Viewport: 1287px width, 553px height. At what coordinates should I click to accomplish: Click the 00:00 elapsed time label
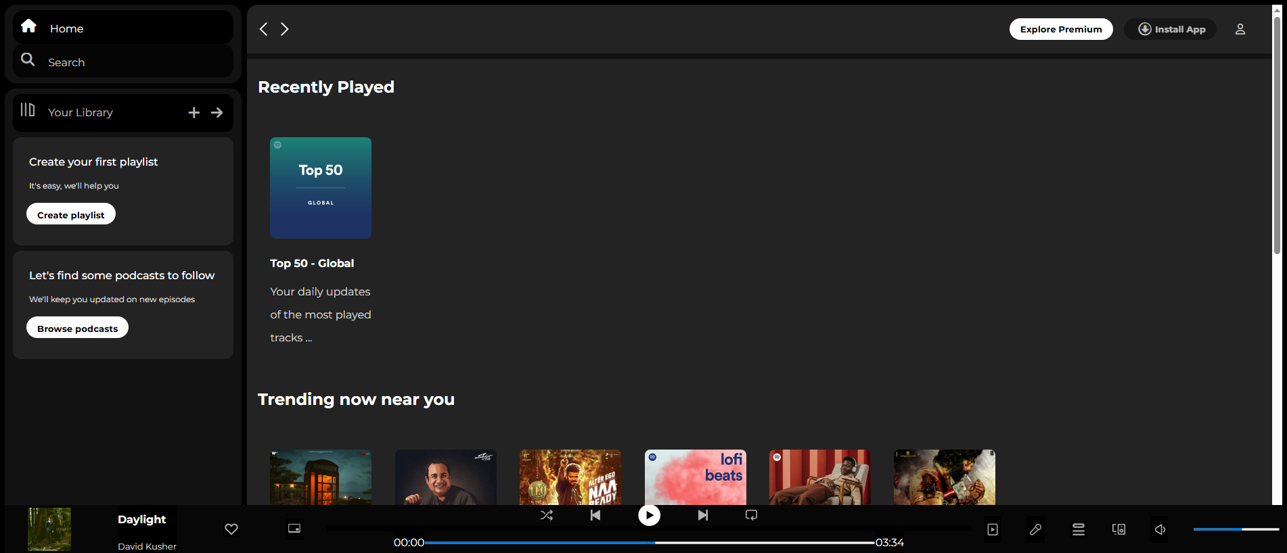409,542
